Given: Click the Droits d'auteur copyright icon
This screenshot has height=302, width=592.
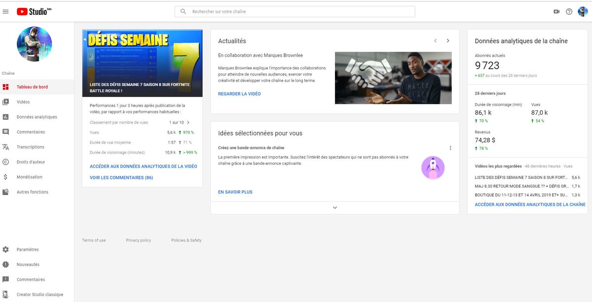Looking at the screenshot, I should click(6, 162).
